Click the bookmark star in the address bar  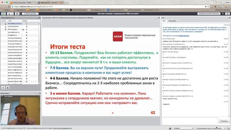click(x=208, y=6)
